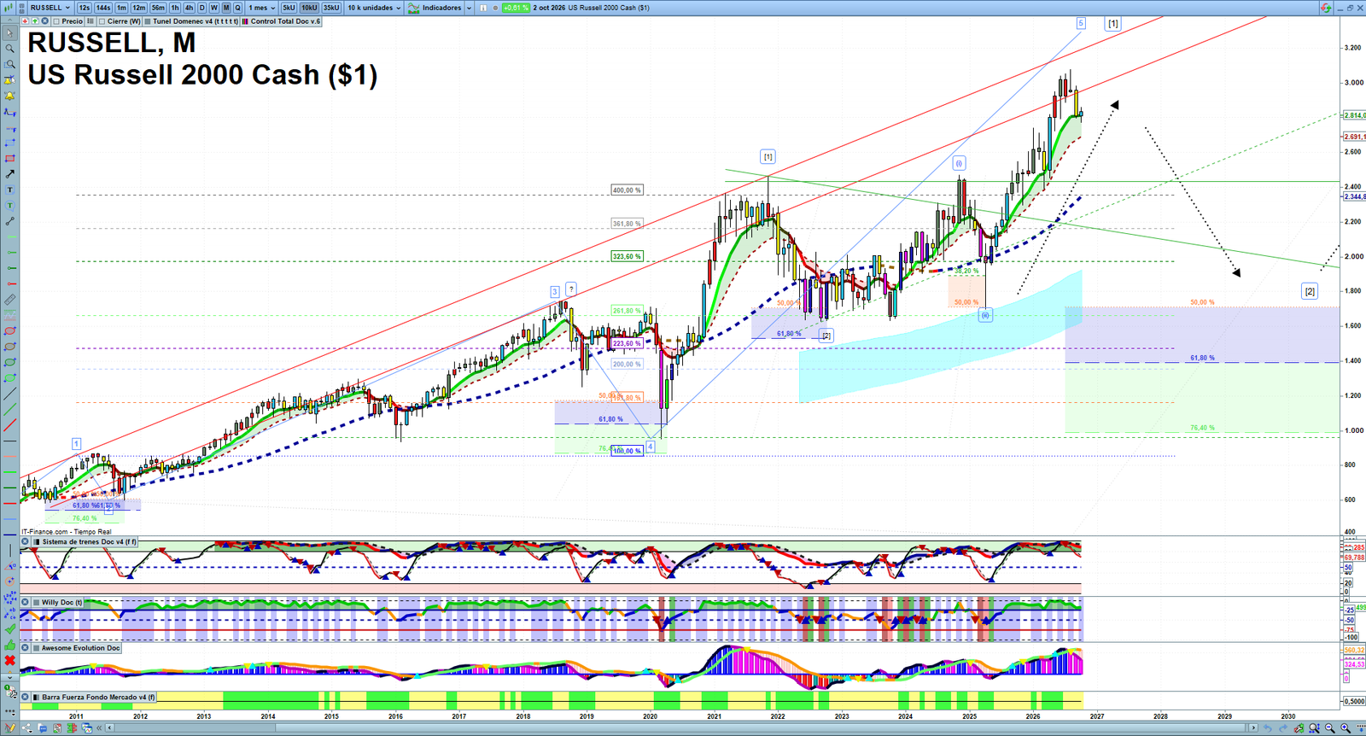Click the green checkmark icon
Screen dimensions: 1366x736
point(9,629)
